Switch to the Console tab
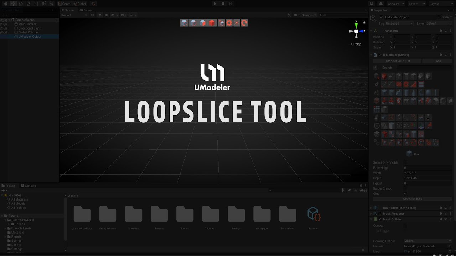This screenshot has height=256, width=456. click(x=28, y=186)
